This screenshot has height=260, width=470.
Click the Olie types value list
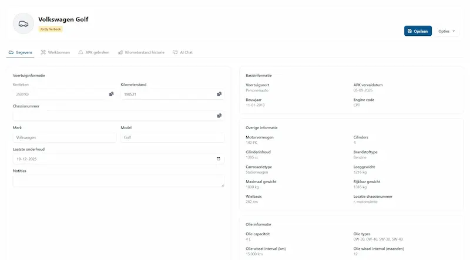pos(378,239)
